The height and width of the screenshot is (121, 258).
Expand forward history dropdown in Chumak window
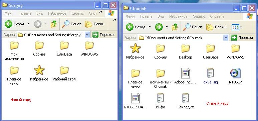pyautogui.click(x=167, y=27)
